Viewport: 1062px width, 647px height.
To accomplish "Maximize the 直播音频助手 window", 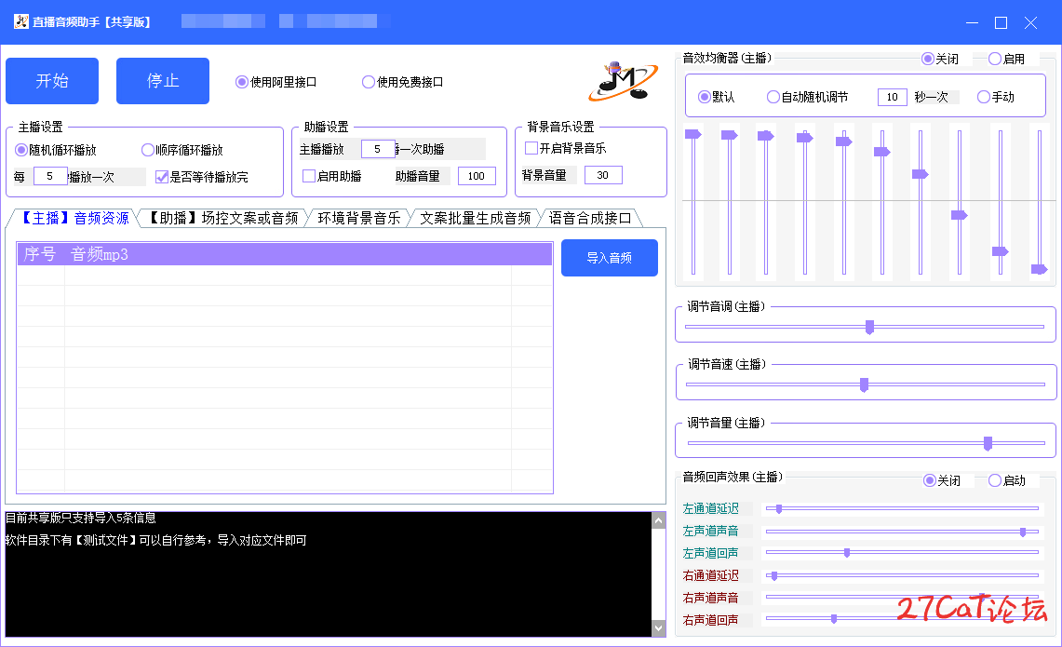I will [1002, 22].
